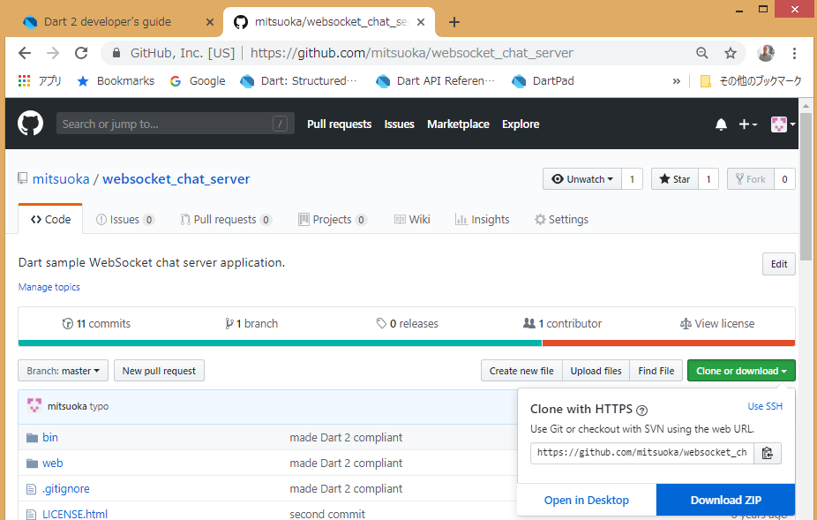The width and height of the screenshot is (817, 520).
Task: Click the site security lock icon
Action: (116, 53)
